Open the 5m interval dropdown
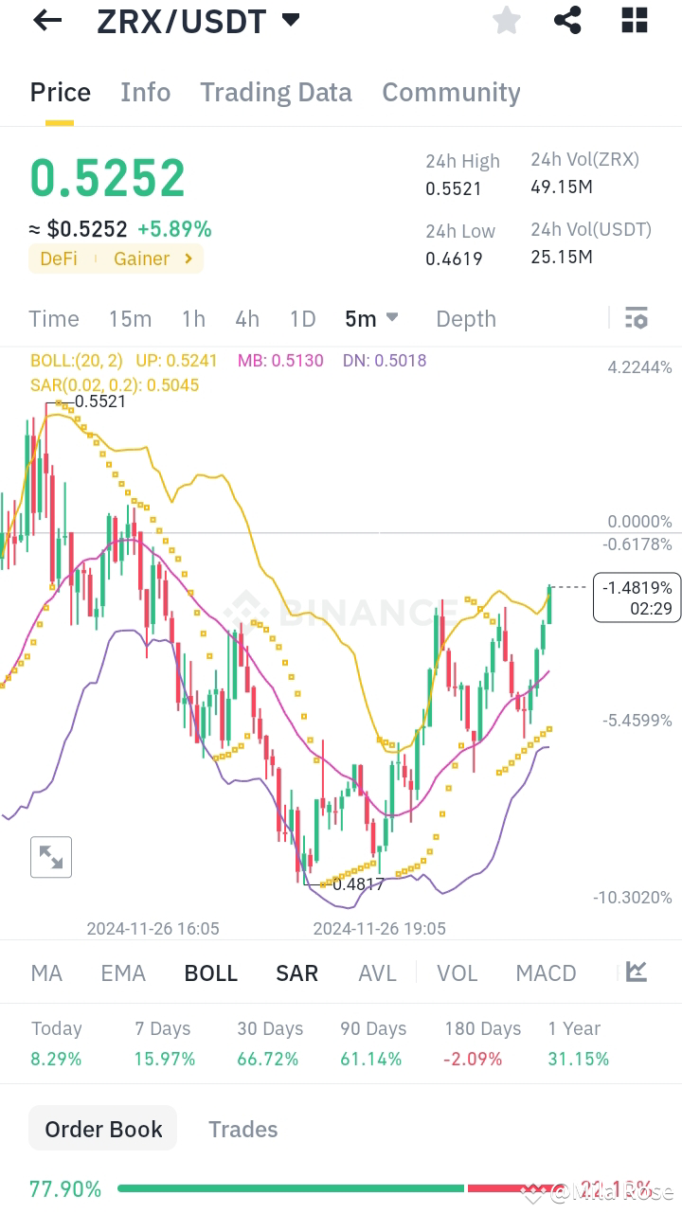 (371, 318)
